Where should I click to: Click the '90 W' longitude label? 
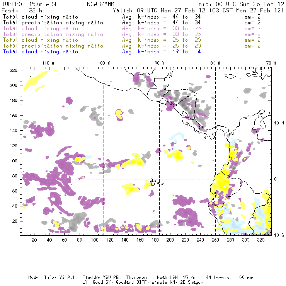[x=160, y=63]
